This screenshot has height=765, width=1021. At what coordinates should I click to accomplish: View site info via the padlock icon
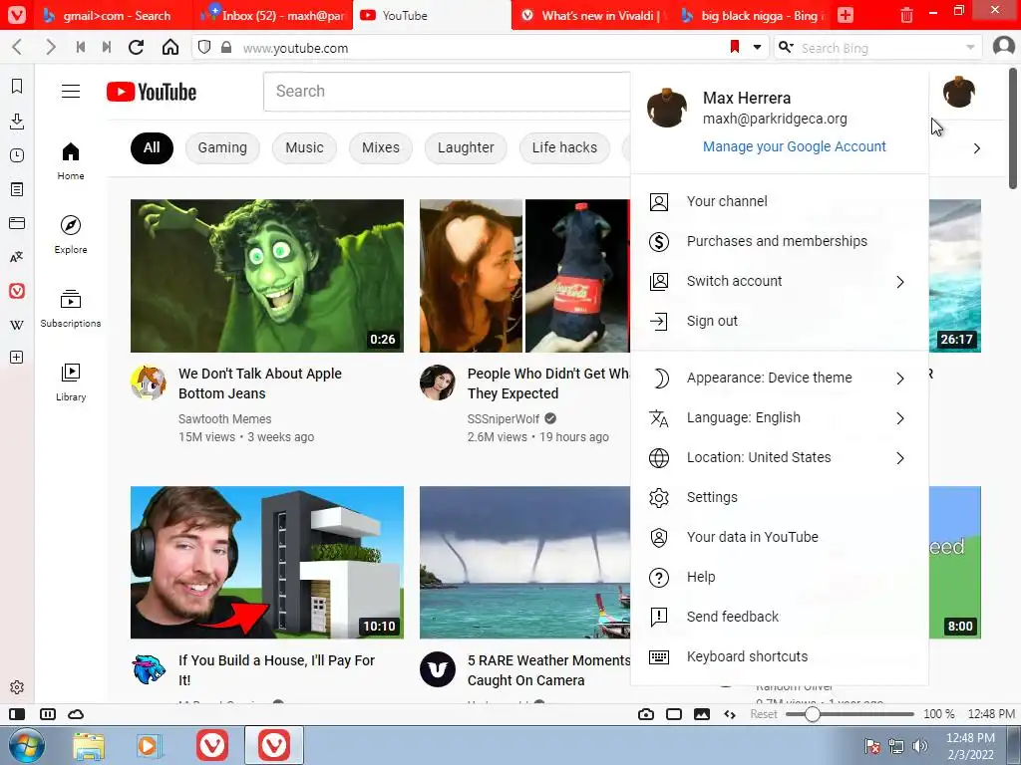coord(226,48)
